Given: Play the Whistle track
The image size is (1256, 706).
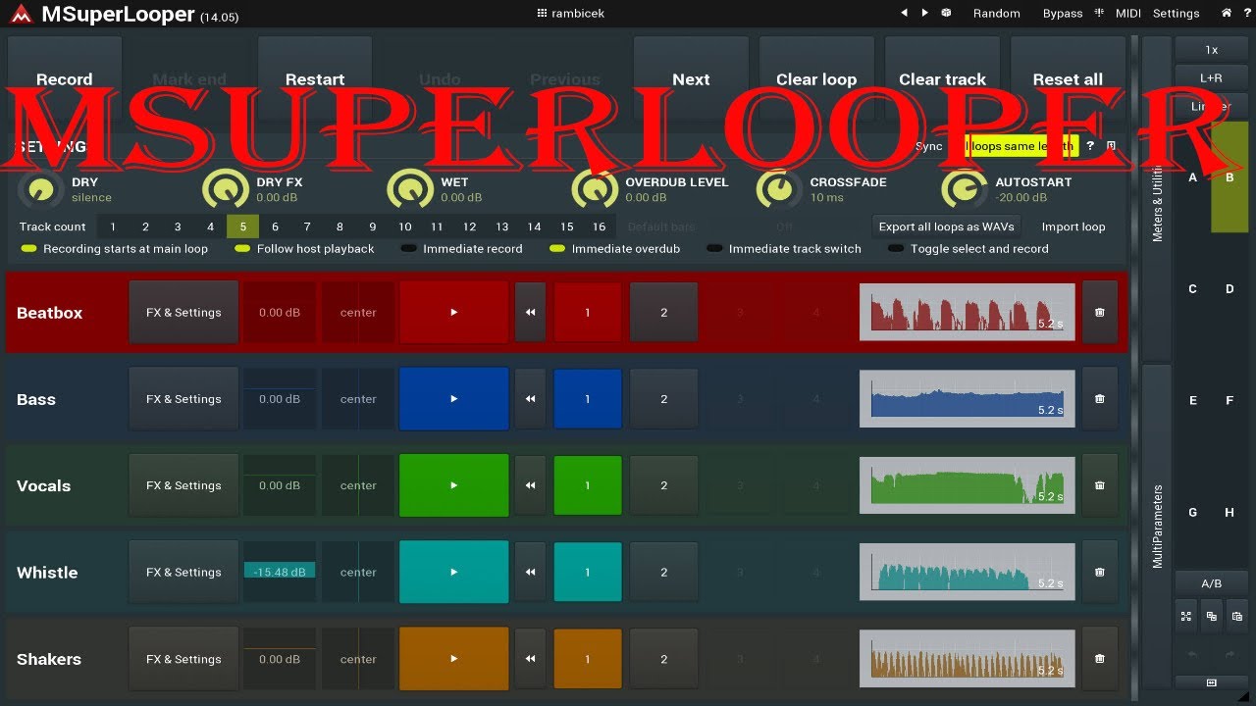Looking at the screenshot, I should (453, 572).
